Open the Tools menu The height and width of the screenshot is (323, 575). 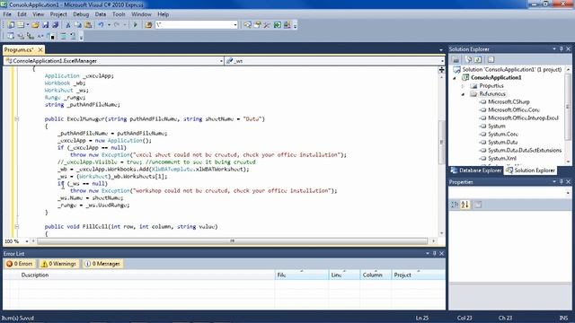pos(119,14)
